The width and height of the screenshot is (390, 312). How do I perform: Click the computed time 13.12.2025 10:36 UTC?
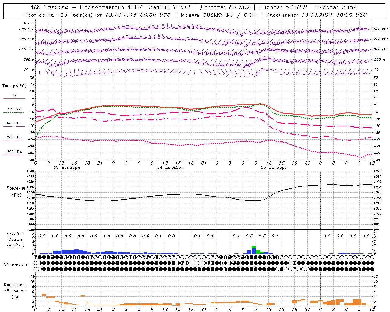(x=334, y=15)
